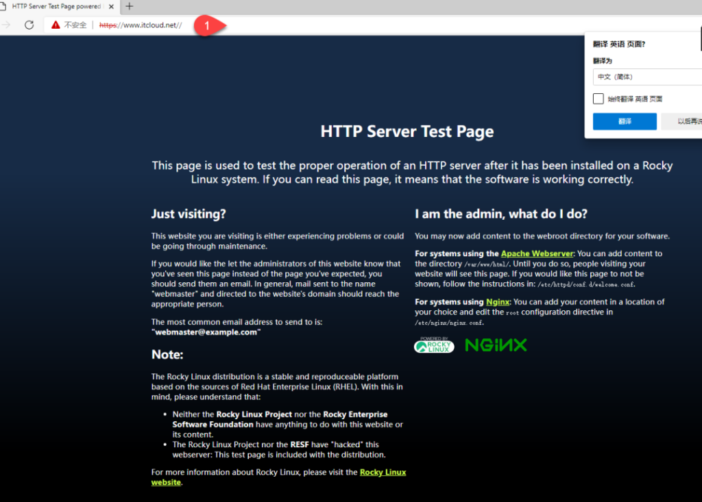Click the red numbered marker 1
The width and height of the screenshot is (702, 502).
pos(206,26)
